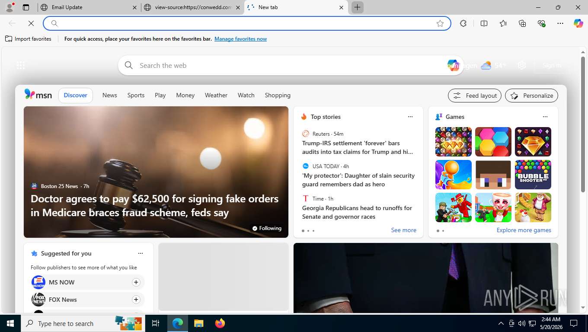Image resolution: width=588 pixels, height=332 pixels.
Task: Click Explore more games link
Action: point(524,230)
